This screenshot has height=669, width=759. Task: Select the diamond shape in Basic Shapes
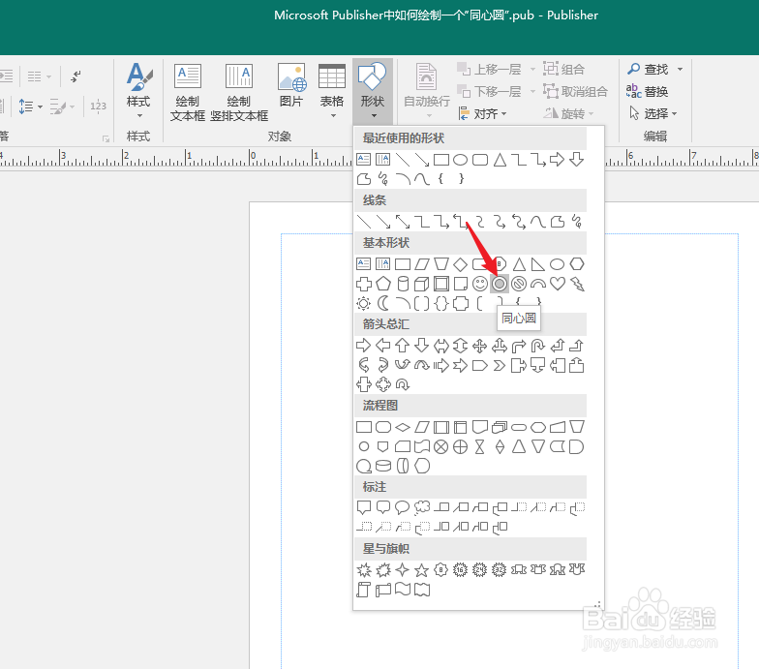[x=461, y=264]
